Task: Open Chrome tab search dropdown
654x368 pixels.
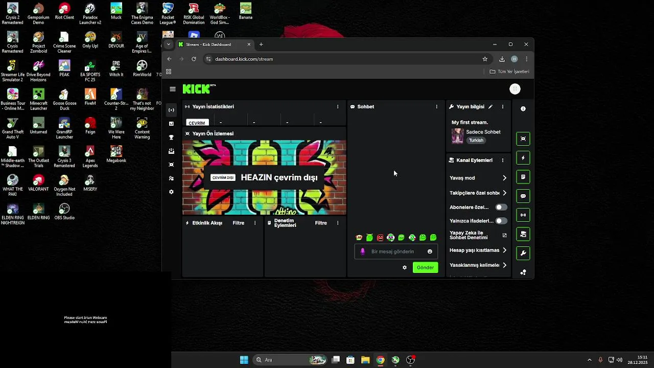Action: [168, 44]
